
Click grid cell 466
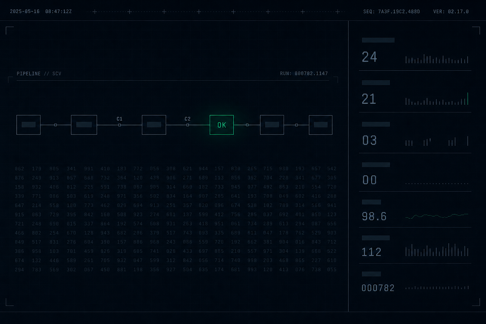click(19, 233)
